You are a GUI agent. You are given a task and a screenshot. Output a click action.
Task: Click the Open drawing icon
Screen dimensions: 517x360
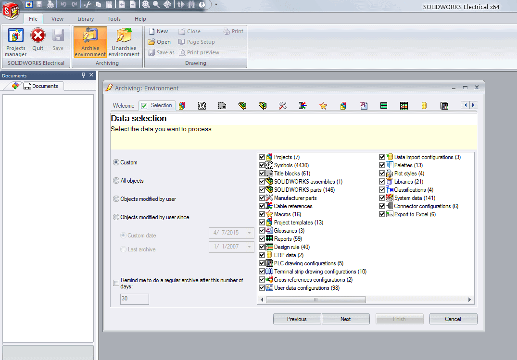151,42
